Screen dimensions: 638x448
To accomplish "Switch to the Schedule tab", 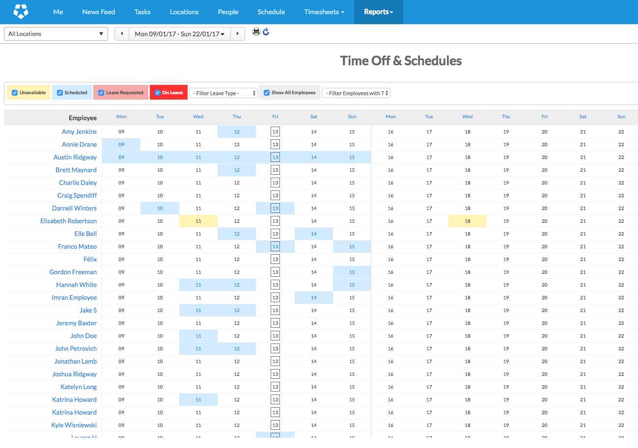I will point(271,12).
